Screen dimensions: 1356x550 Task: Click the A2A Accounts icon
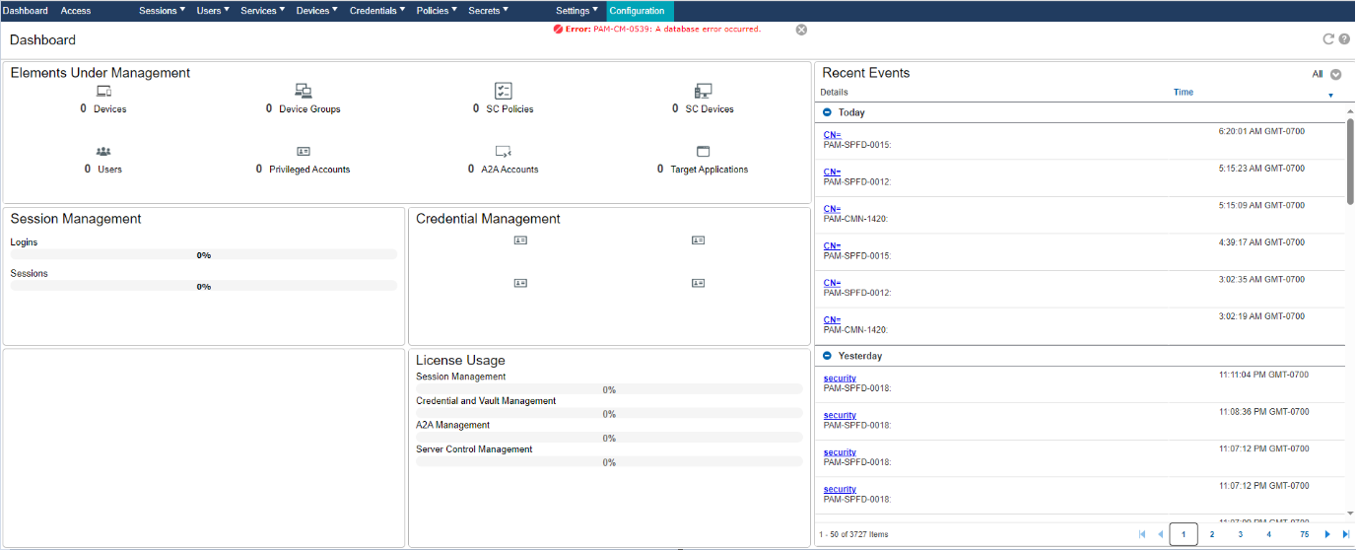point(503,152)
